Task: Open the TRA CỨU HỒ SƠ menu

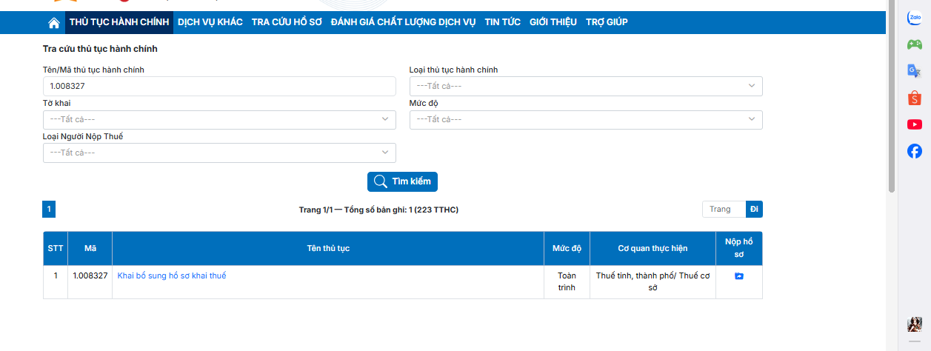Action: (x=287, y=22)
